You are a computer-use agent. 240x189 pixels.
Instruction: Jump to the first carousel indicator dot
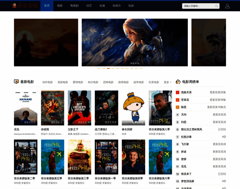[x=99, y=68]
